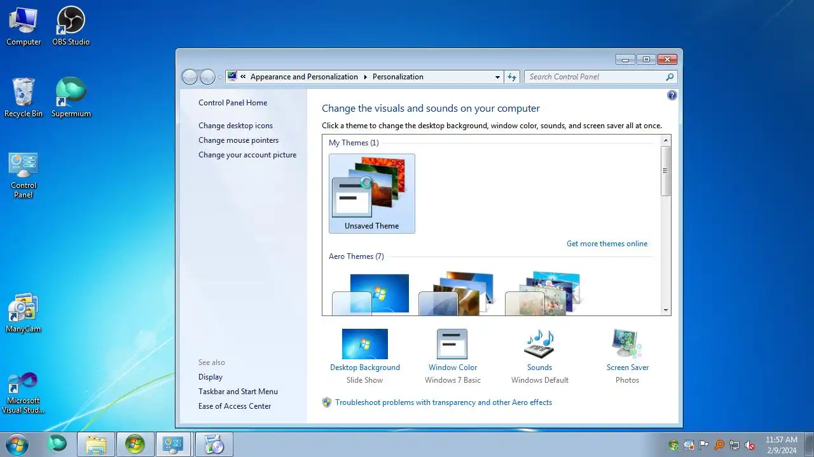814x457 pixels.
Task: Click the Windows flag taskbar button
Action: [x=135, y=444]
